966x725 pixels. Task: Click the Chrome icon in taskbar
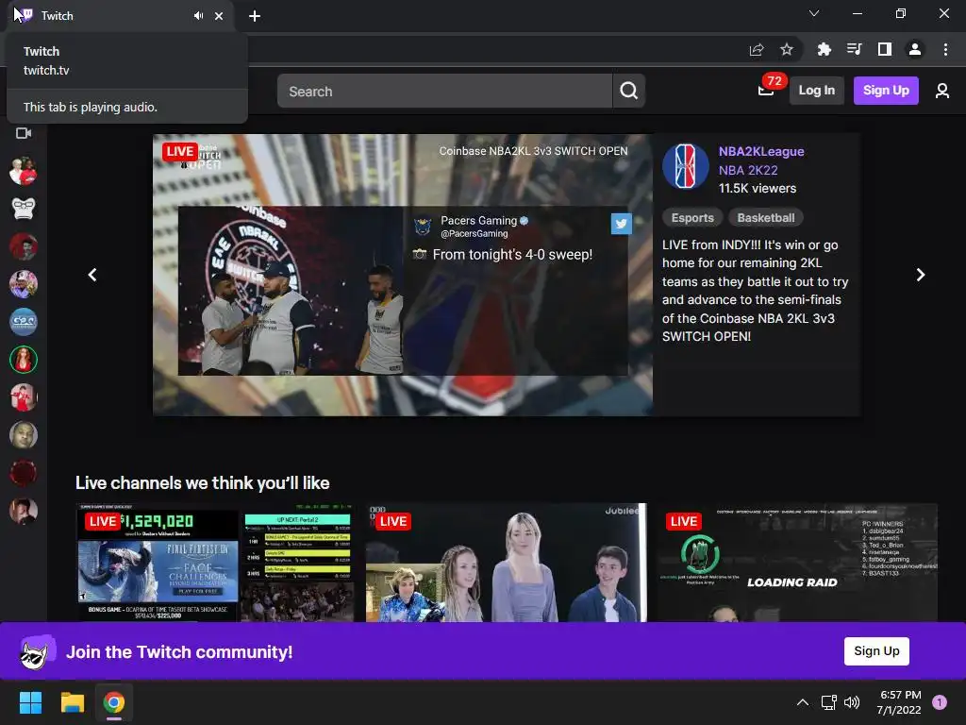pos(114,702)
